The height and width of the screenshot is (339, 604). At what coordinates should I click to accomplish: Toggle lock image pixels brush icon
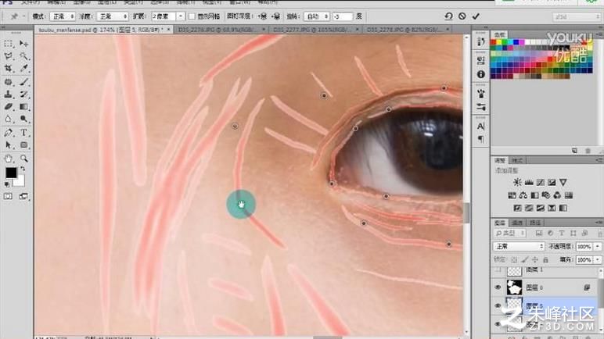click(x=525, y=260)
